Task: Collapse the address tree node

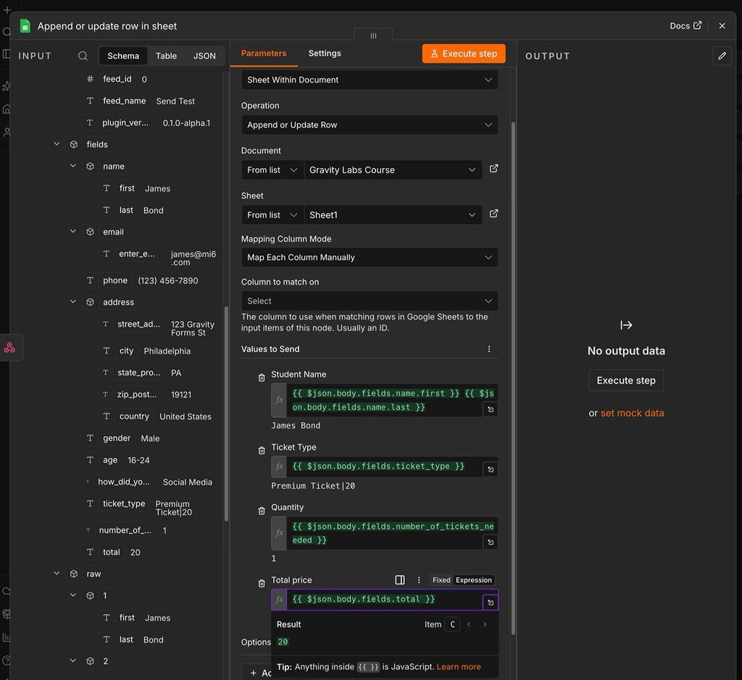Action: (73, 301)
